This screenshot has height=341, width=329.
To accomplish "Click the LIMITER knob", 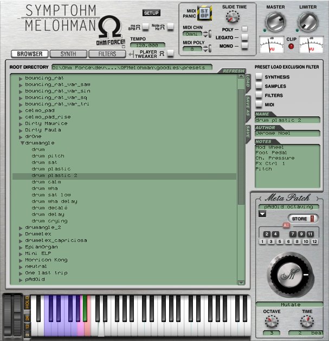I will click(x=307, y=22).
